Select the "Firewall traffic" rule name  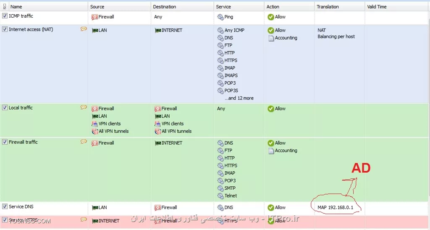24,142
